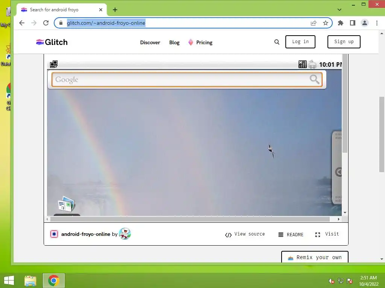Click the Android clock showing 10:01
The height and width of the screenshot is (288, 385).
pyautogui.click(x=330, y=64)
